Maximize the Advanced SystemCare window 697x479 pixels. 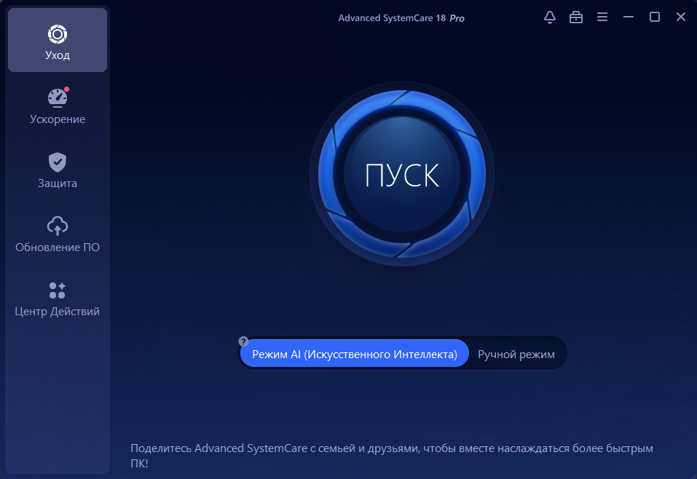coord(655,17)
